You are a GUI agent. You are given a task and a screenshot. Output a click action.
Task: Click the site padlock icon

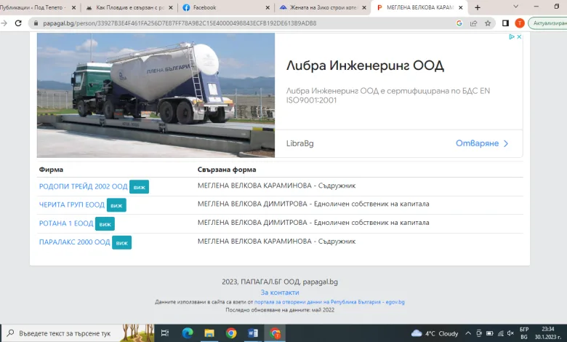click(x=36, y=23)
